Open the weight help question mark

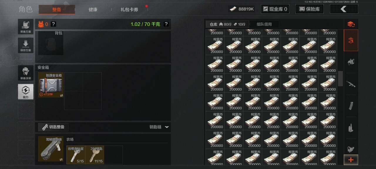point(166,24)
